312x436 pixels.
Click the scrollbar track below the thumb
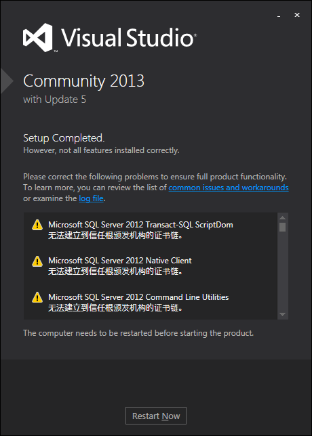point(282,271)
